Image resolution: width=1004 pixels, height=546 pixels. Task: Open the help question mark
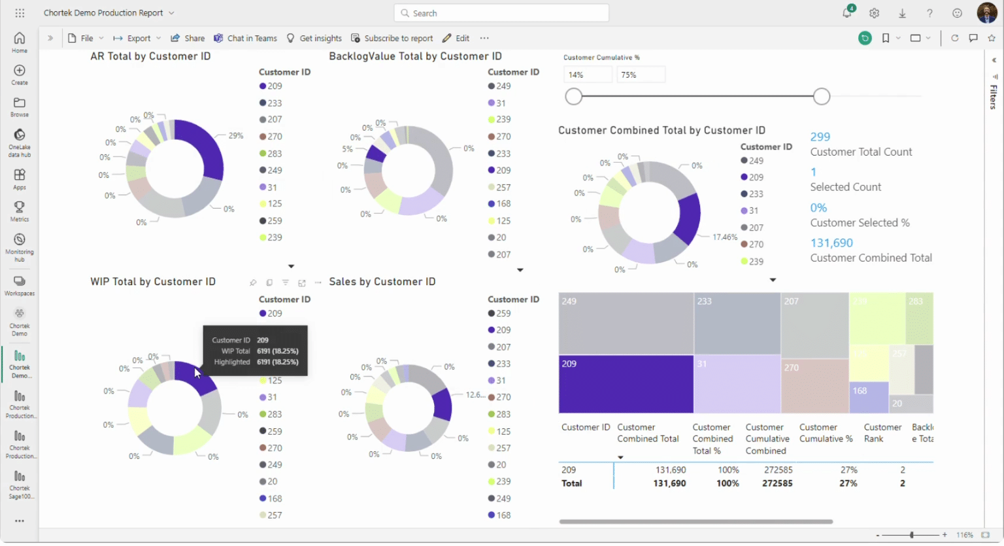929,13
